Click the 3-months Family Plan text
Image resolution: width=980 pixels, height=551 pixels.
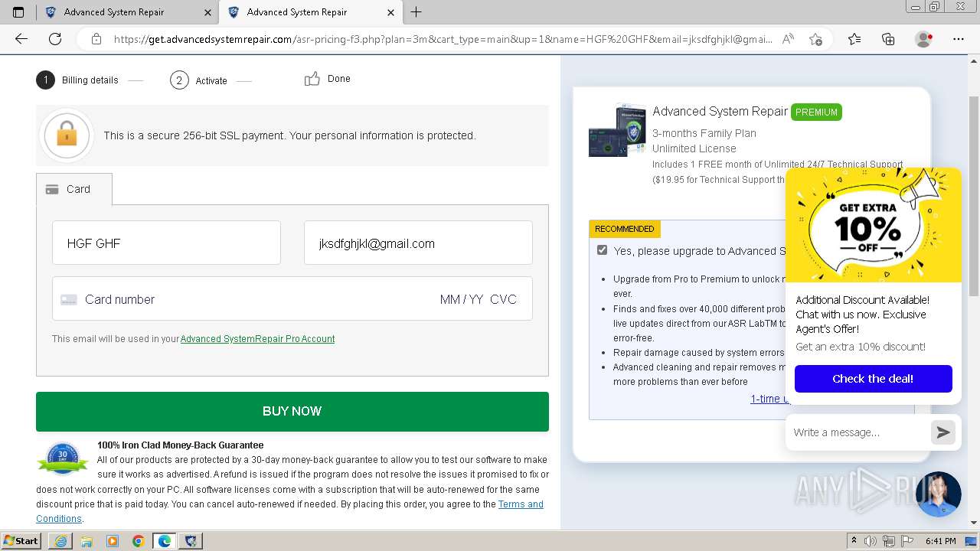coord(704,133)
